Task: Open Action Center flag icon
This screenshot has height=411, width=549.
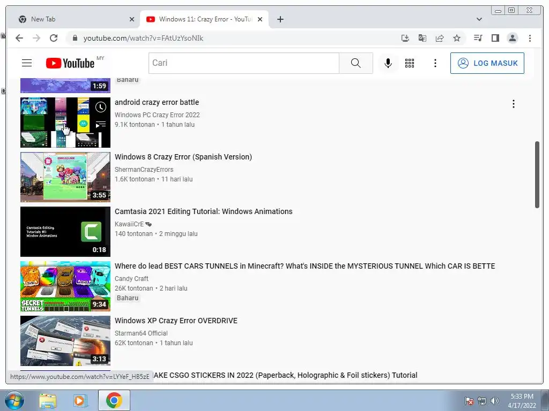Action: click(469, 401)
